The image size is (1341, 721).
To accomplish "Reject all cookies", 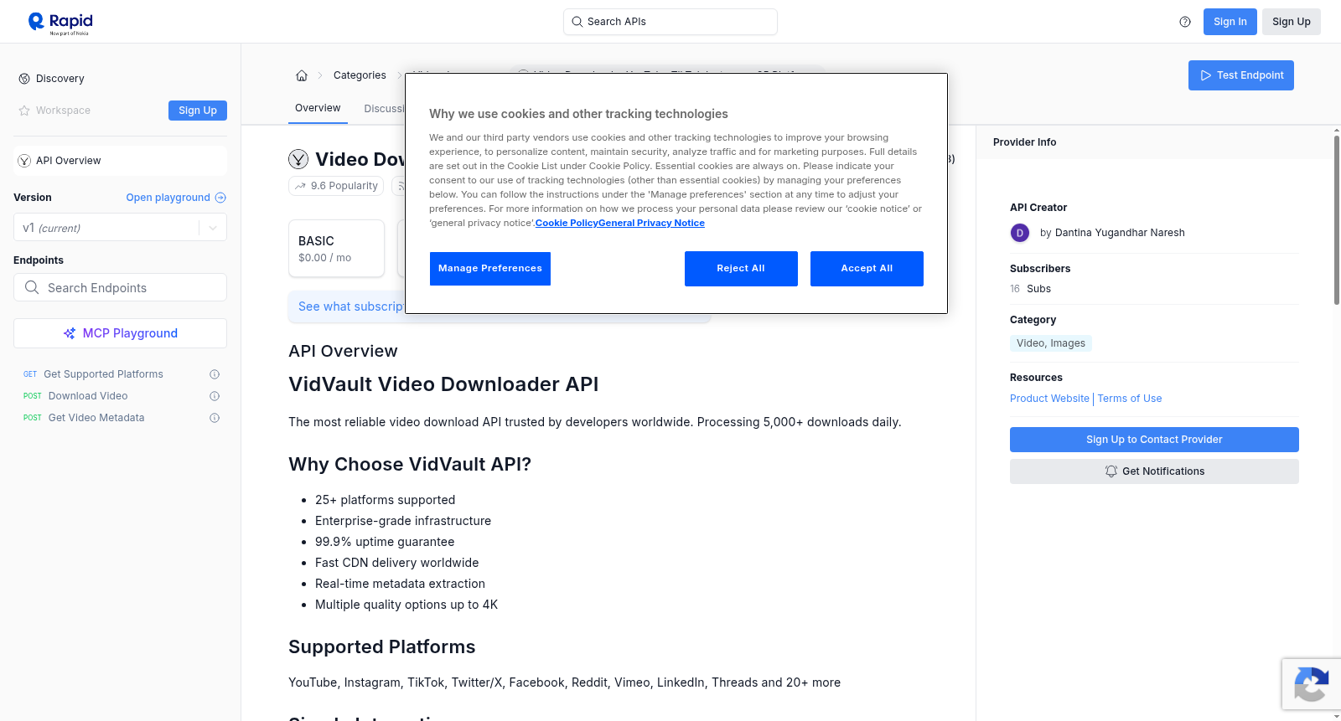I will coord(741,269).
